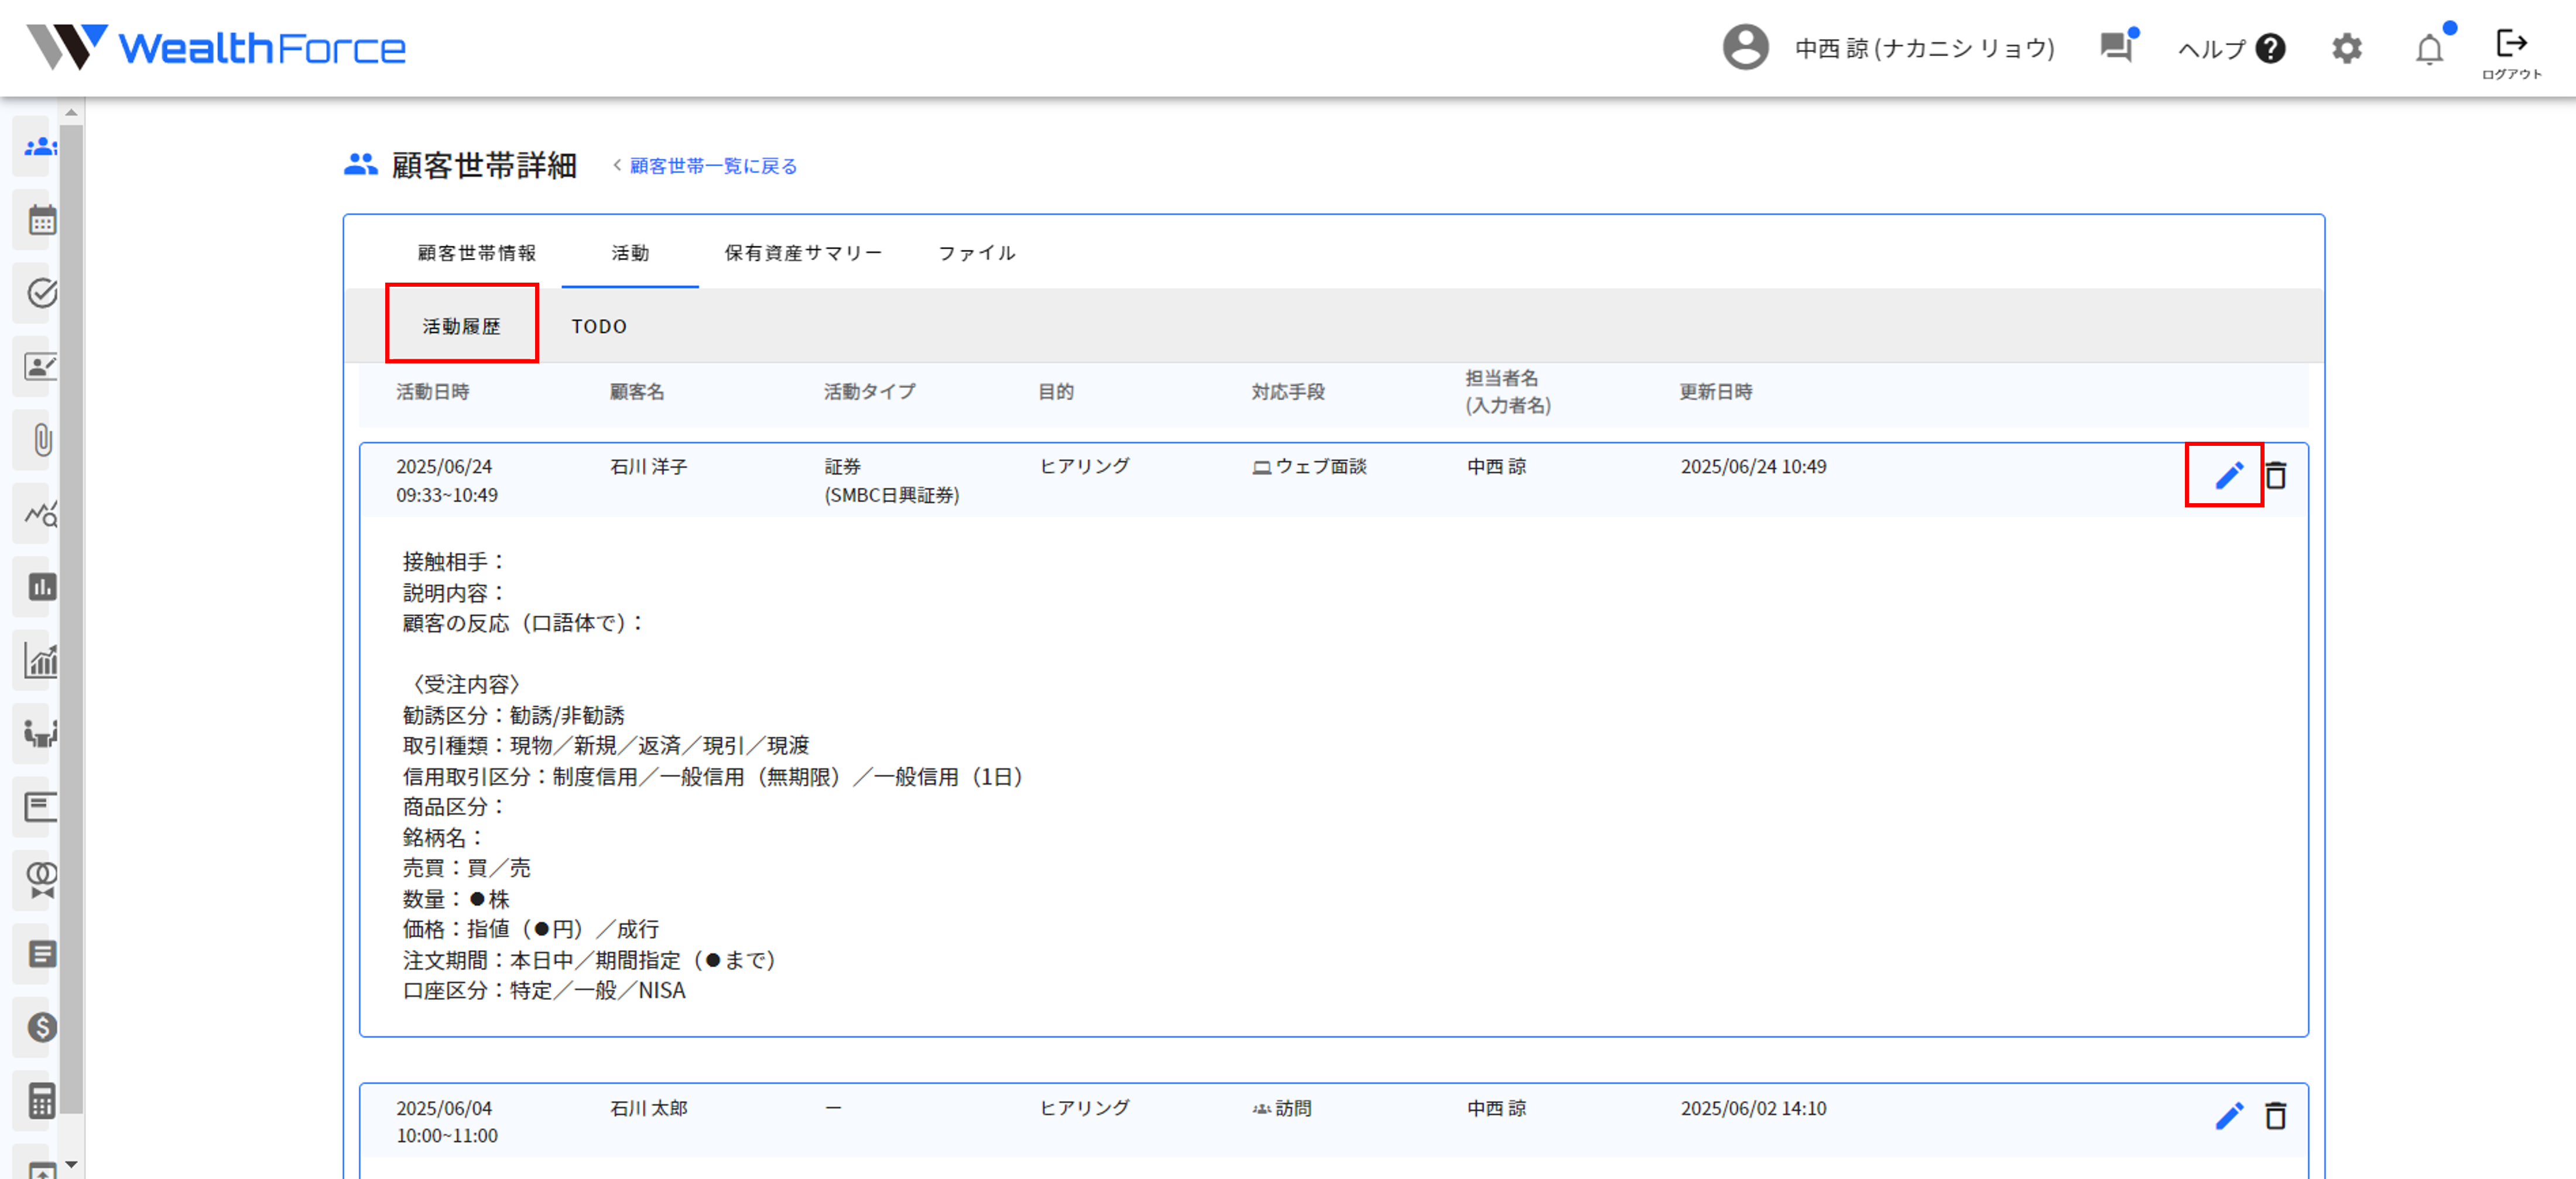Click the sidebar scroll down arrow
2576x1179 pixels.
coord(71,1164)
